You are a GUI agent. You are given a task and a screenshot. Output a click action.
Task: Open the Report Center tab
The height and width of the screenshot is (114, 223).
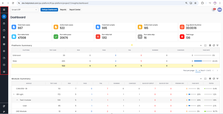75,10
